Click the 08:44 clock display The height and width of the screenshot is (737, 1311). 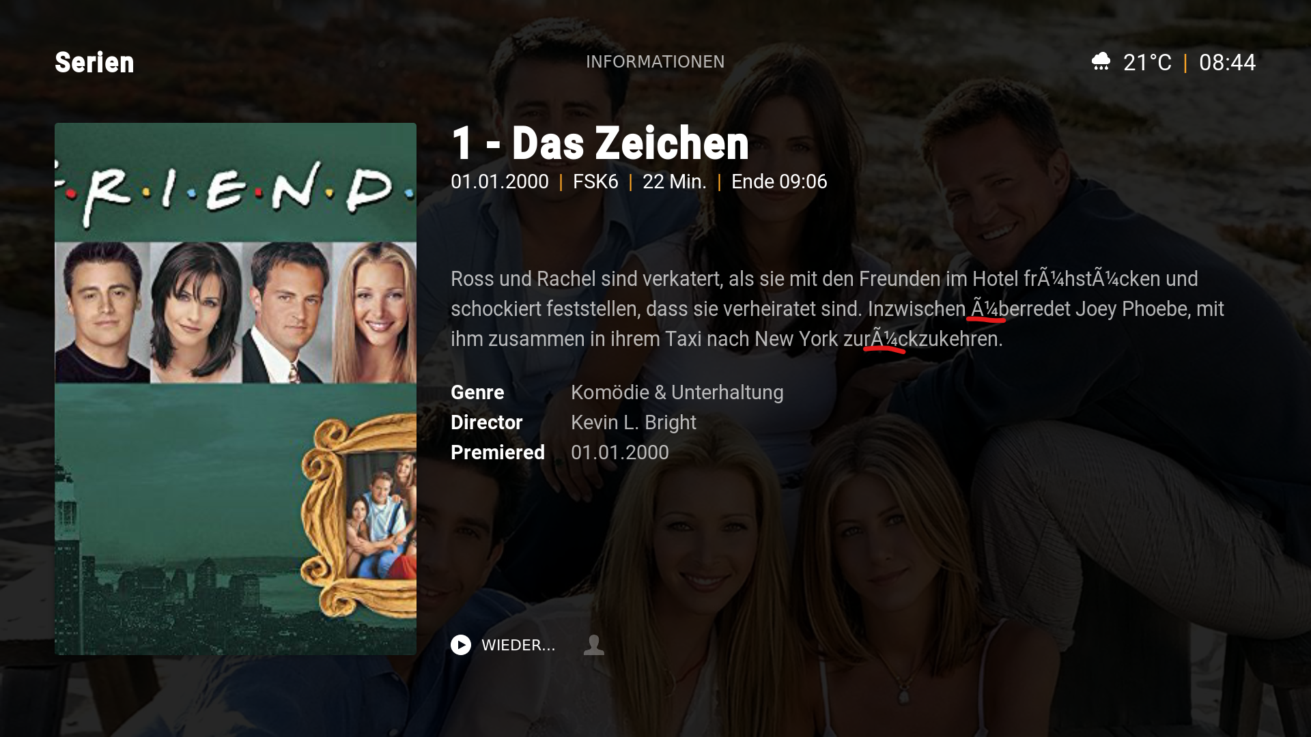(1227, 63)
